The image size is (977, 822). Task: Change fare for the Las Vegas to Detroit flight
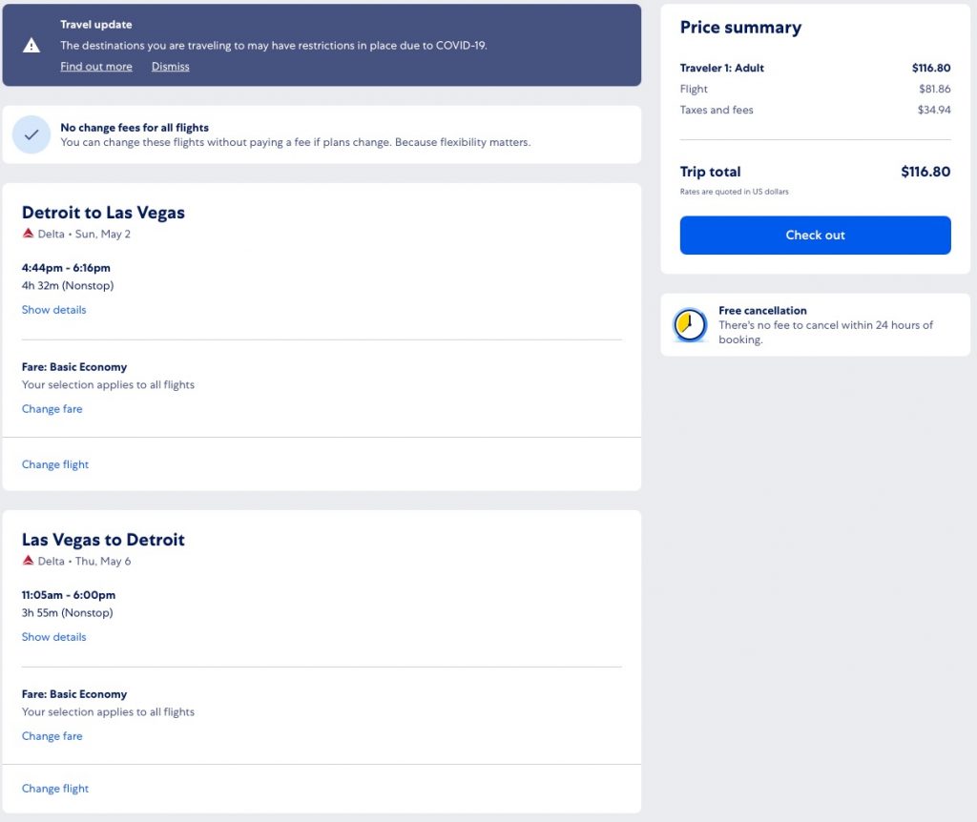tap(52, 735)
